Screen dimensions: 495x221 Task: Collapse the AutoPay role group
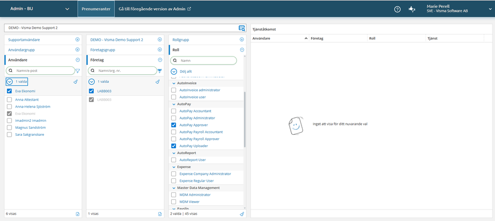[x=174, y=104]
